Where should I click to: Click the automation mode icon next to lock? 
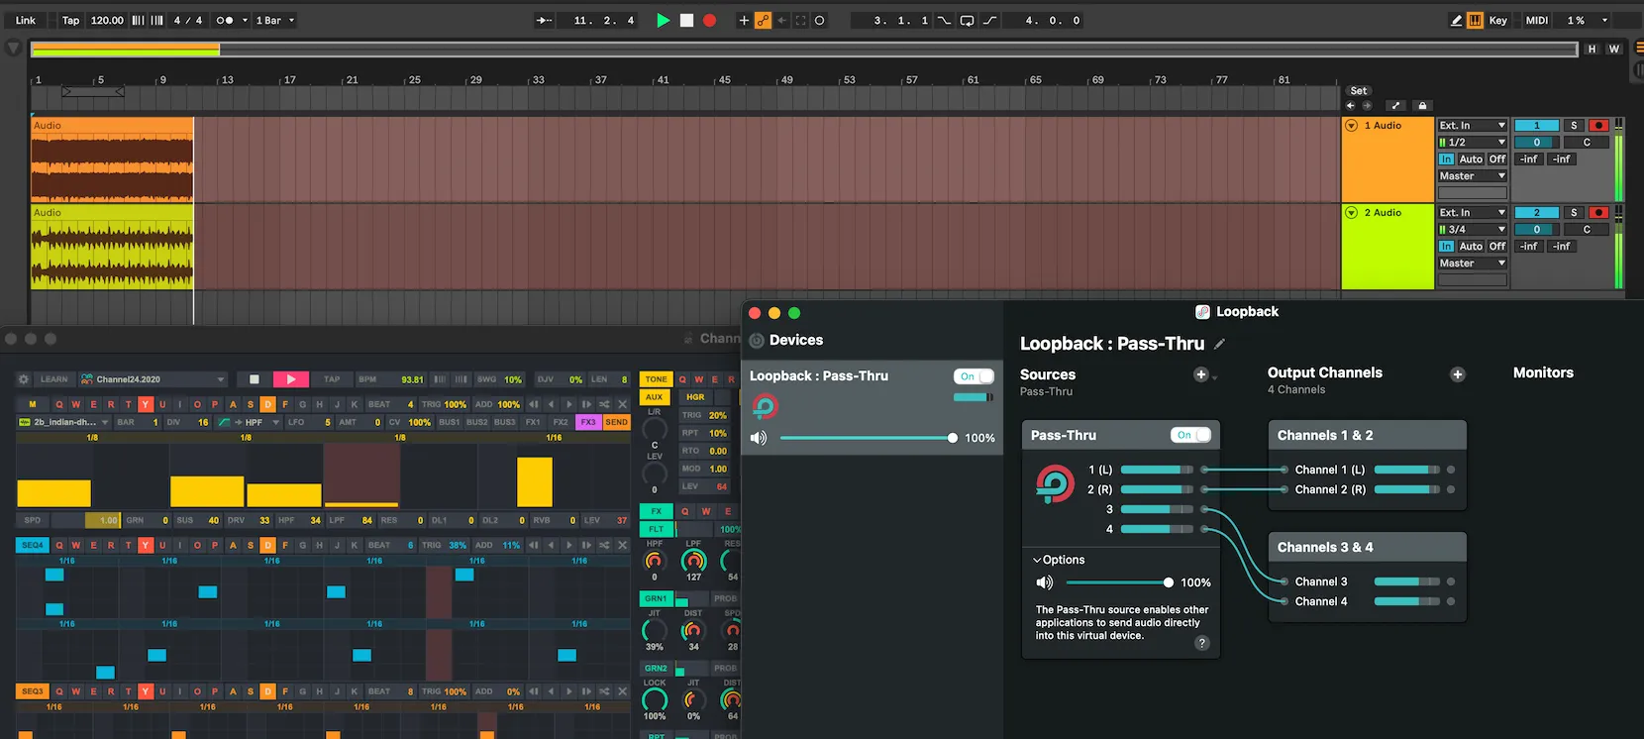1395,105
